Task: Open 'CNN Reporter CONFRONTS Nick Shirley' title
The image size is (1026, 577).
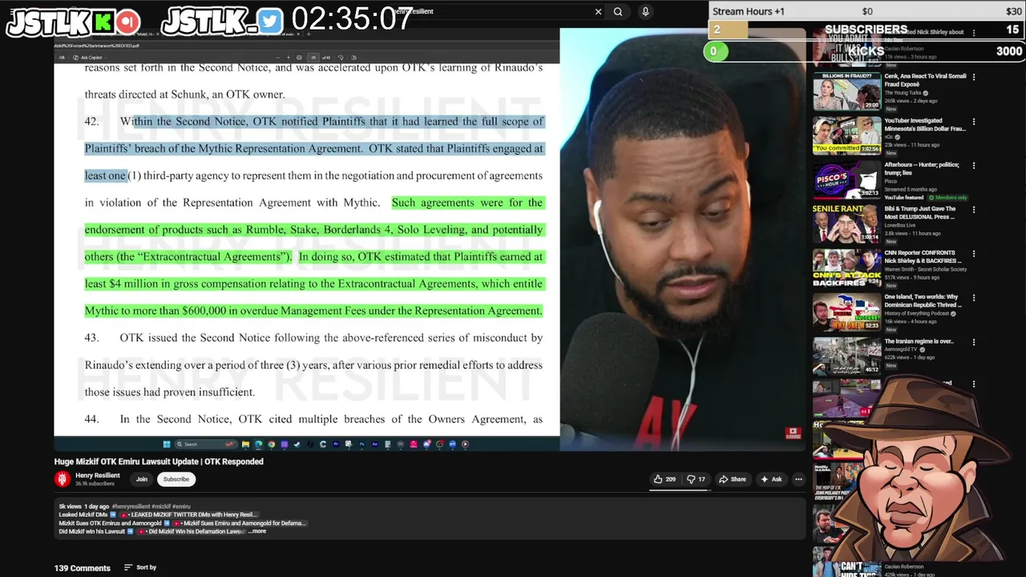Action: click(x=923, y=256)
